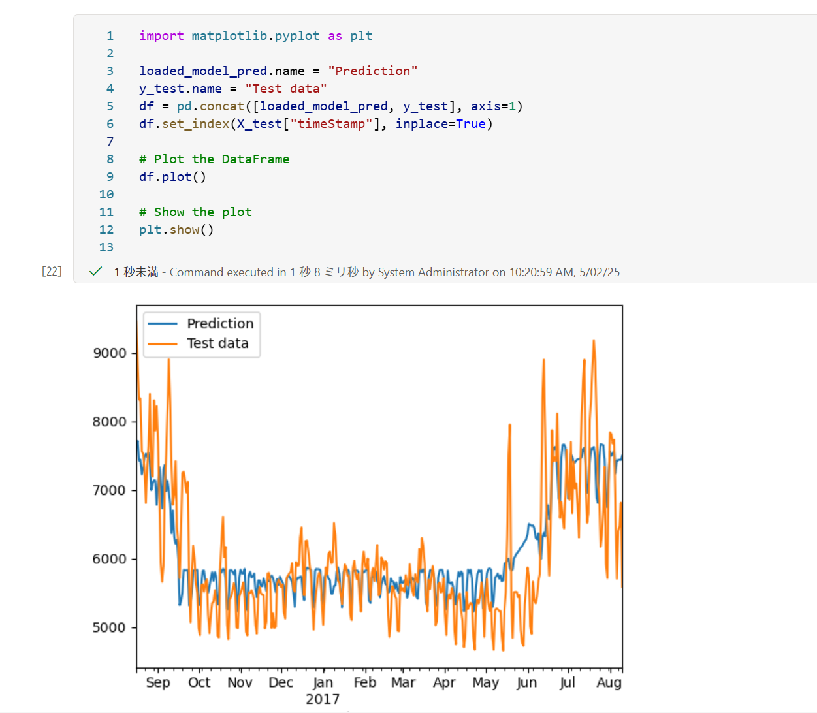Click the Mar x-axis label
Screen dimensions: 817x713
pos(404,682)
